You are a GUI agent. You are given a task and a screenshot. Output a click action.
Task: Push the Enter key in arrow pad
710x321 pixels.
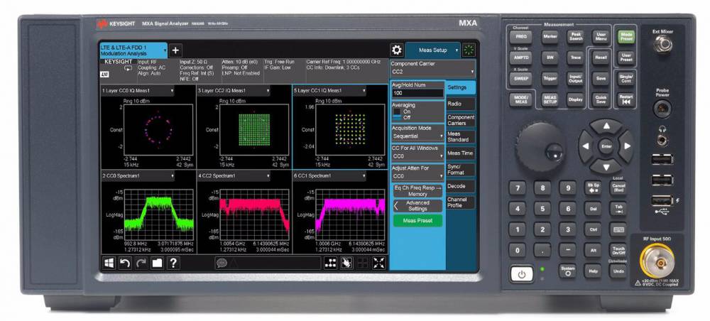click(x=606, y=146)
